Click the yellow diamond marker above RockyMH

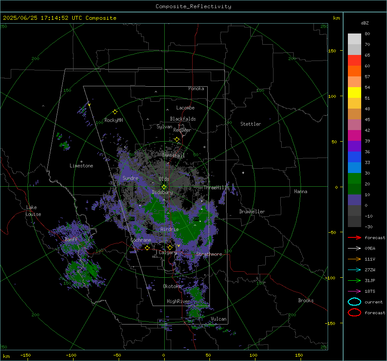[115, 112]
